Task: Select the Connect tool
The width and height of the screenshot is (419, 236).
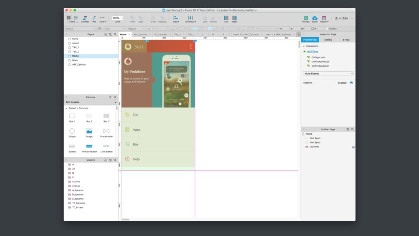Action: point(85,18)
